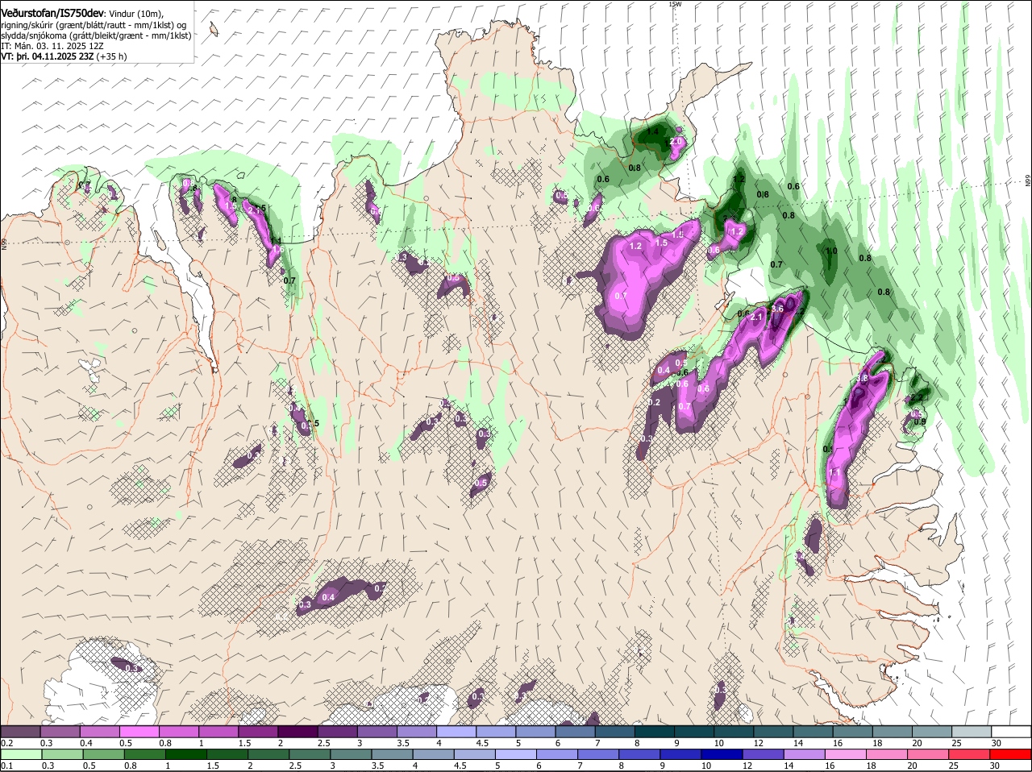Screen dimensions: 1032x772
Task: Click the 1.0 value in the green rain area
Action: pos(832,251)
